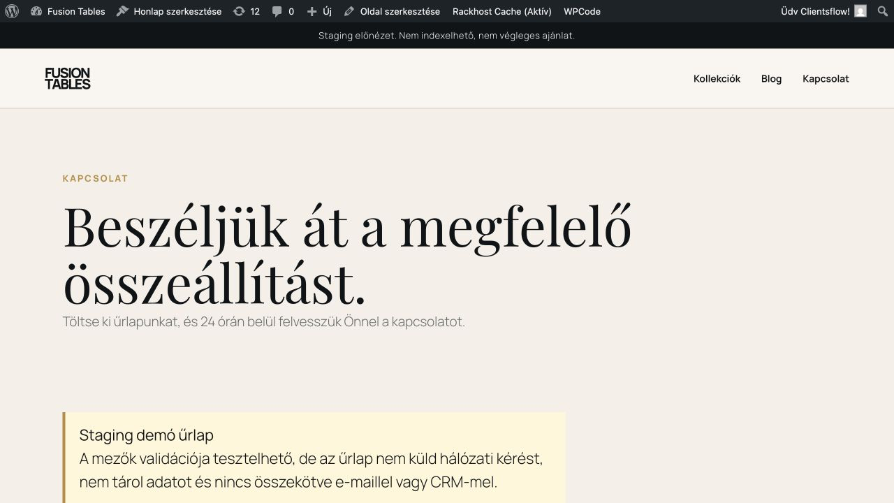Click the Beszéljük át a megfelelő összeállítást heading
Screen dimensions: 894x503
[347, 255]
